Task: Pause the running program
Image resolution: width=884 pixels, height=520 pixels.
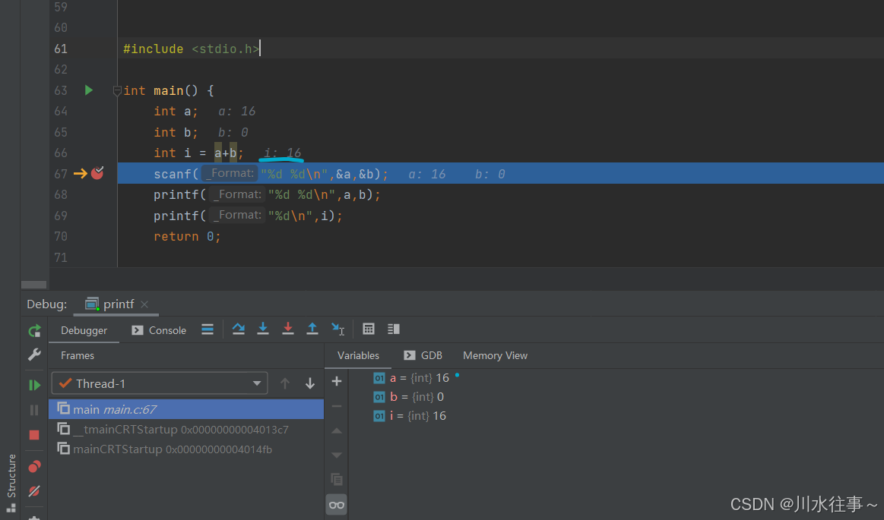Action: click(33, 410)
